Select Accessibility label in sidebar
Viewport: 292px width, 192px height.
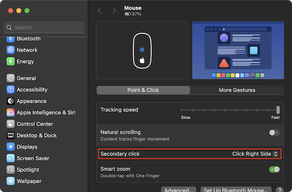pos(32,90)
